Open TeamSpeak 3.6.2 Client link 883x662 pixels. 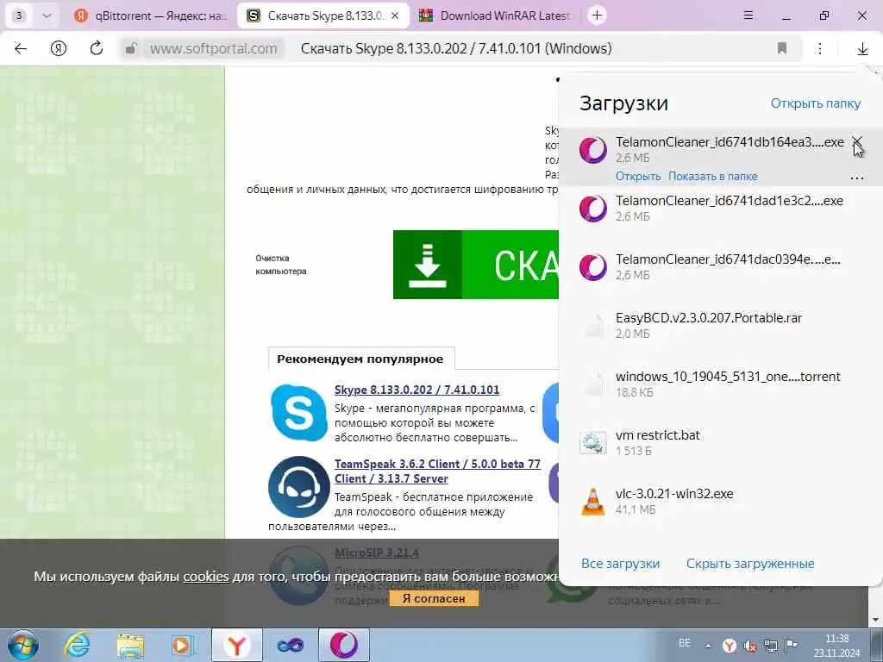437,472
